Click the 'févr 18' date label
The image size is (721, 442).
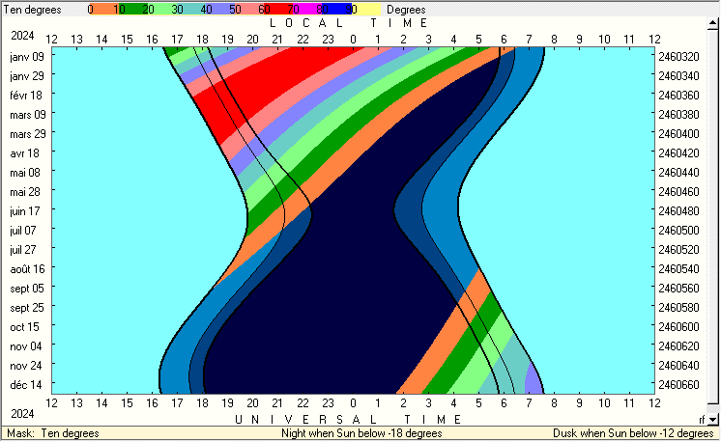(26, 95)
